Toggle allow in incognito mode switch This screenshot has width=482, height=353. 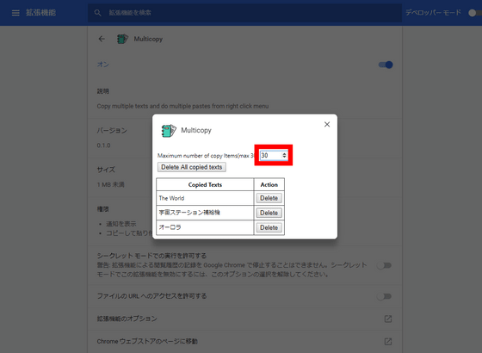pyautogui.click(x=384, y=265)
